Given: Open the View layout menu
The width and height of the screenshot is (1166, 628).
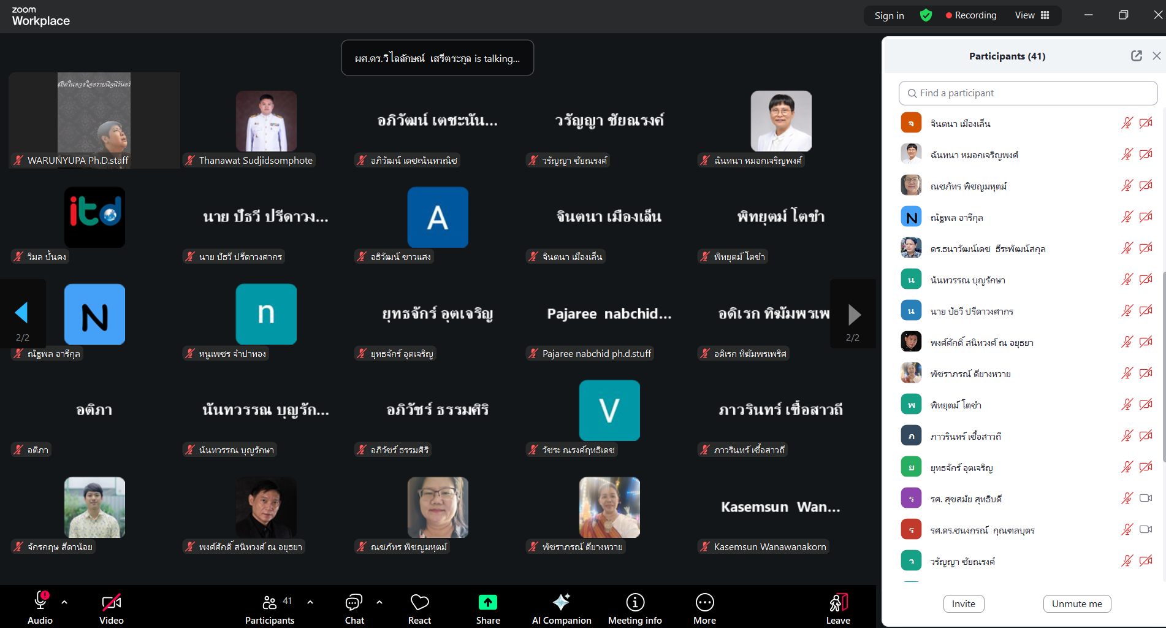Looking at the screenshot, I should pos(1032,15).
